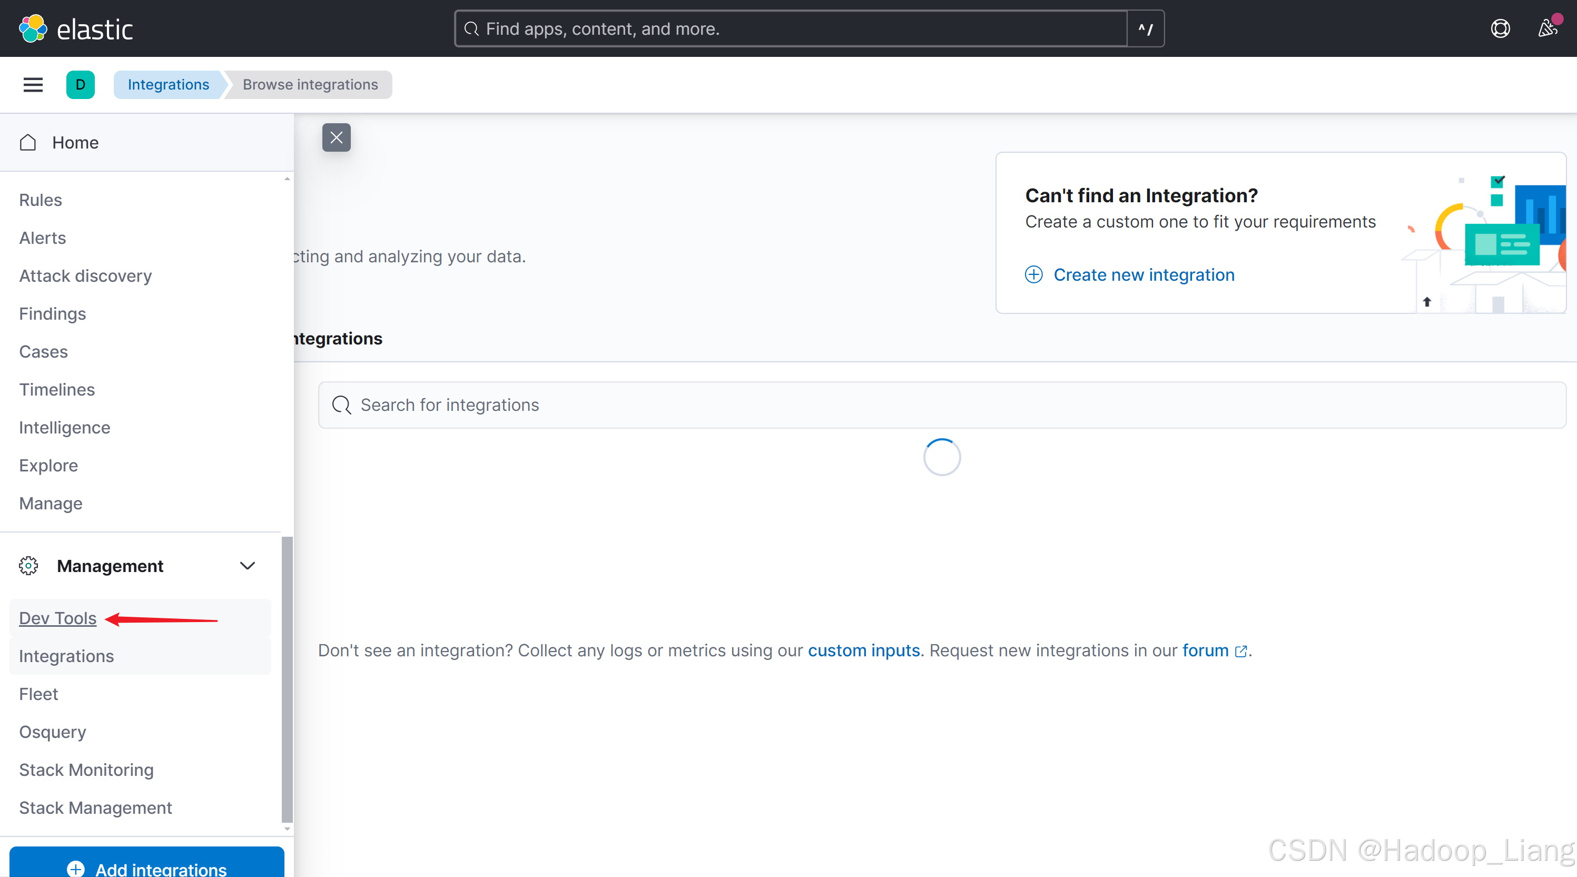Click the external link icon after forum
Screen dimensions: 1577x877
coord(1241,651)
